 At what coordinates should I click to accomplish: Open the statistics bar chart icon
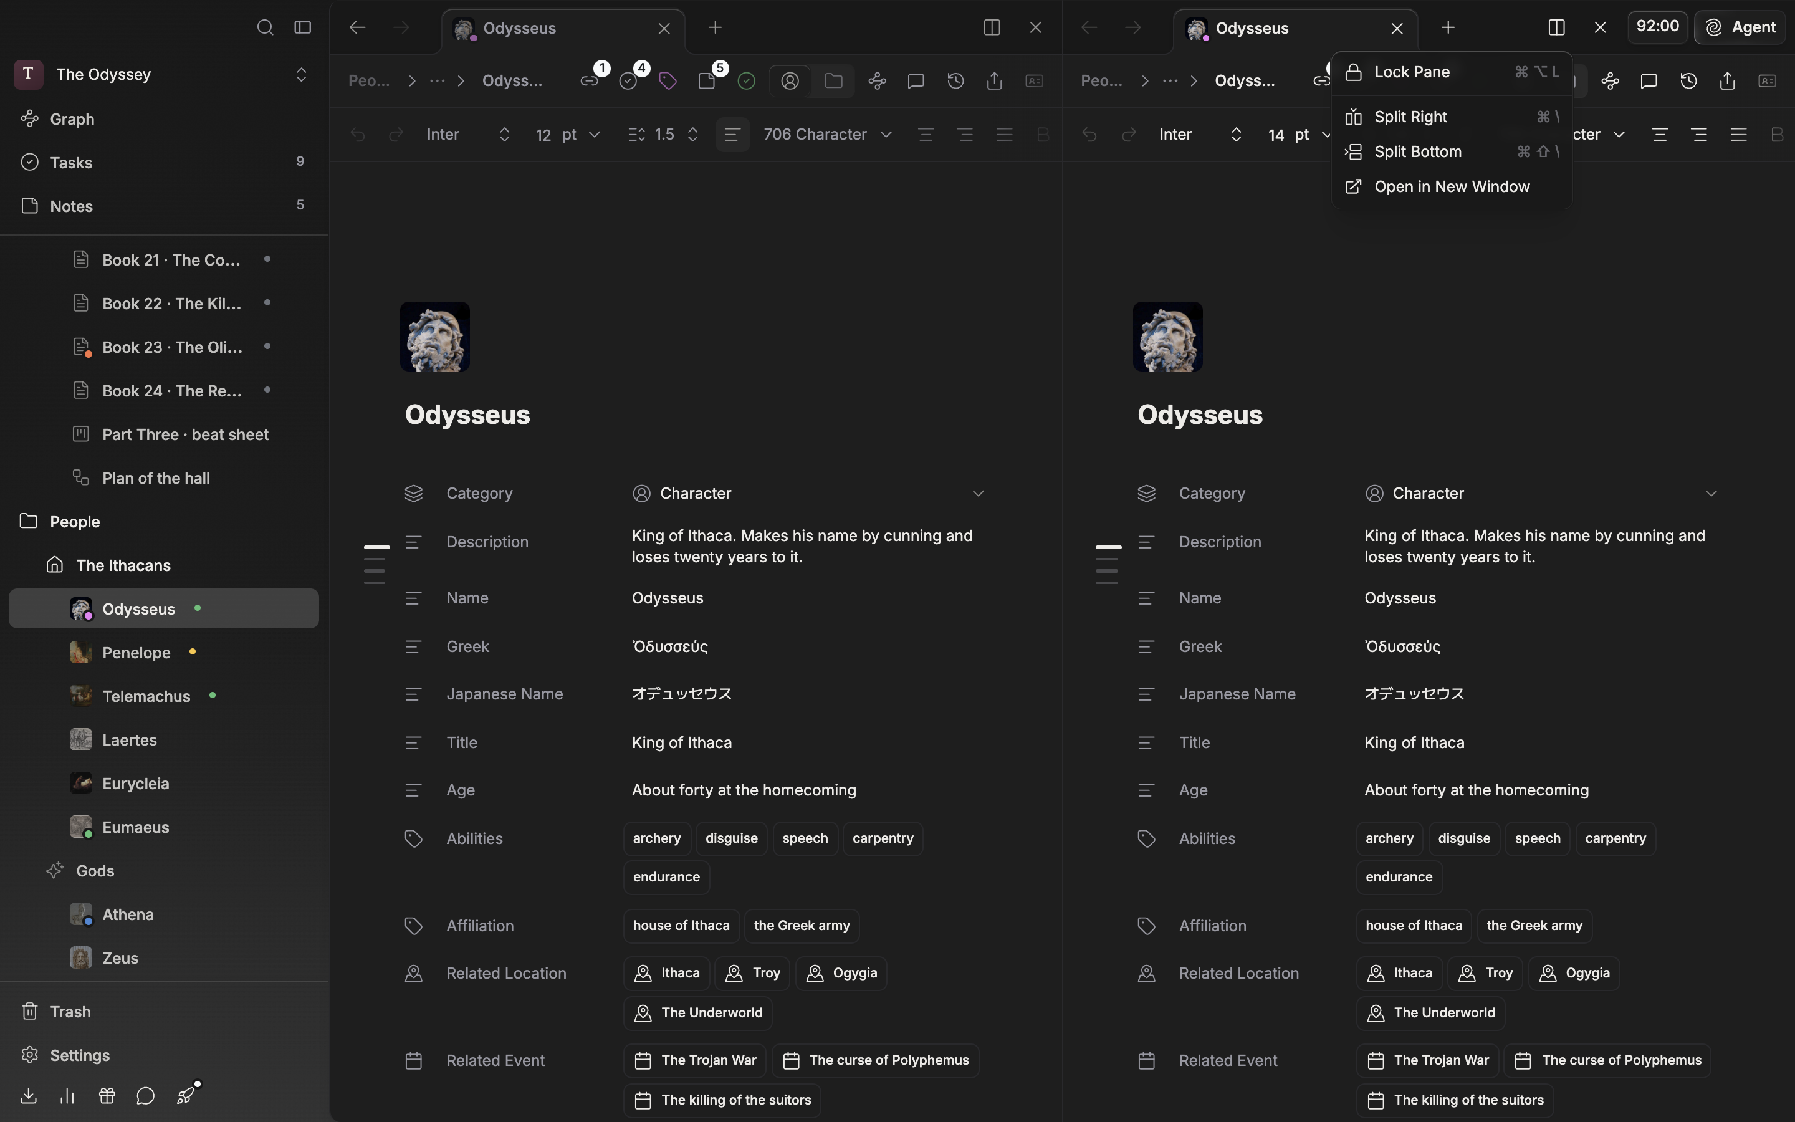pos(67,1095)
